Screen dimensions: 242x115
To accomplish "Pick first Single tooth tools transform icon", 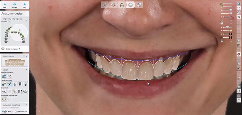I will [x=4, y=84].
